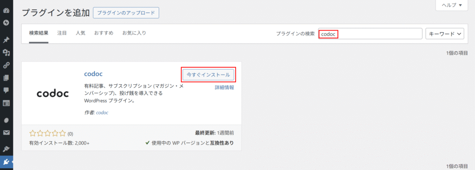Click the codoc logo thumbnail
This screenshot has height=170, width=475.
pyautogui.click(x=53, y=93)
